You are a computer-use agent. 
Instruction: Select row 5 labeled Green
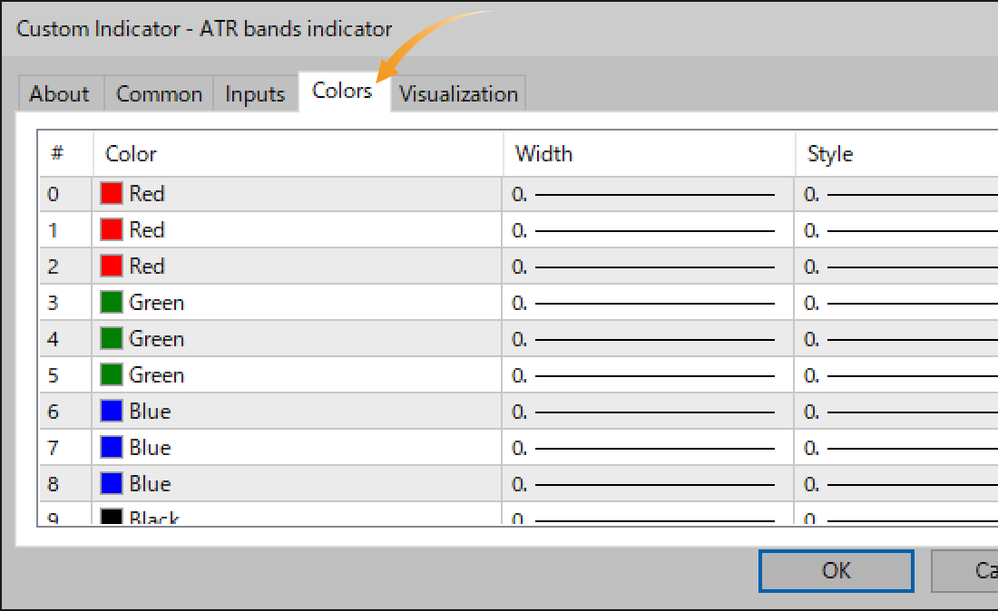(272, 374)
